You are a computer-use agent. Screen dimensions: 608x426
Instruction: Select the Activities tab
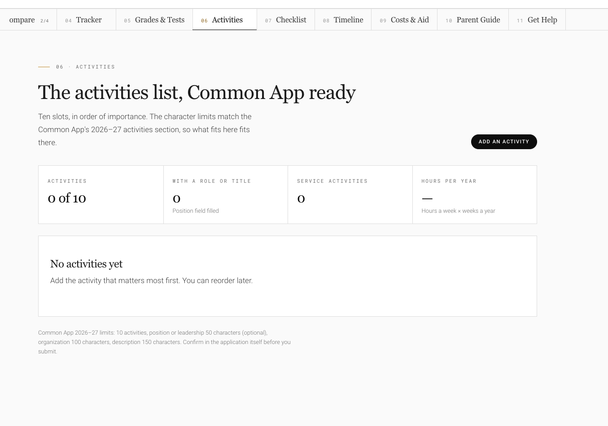(x=225, y=20)
